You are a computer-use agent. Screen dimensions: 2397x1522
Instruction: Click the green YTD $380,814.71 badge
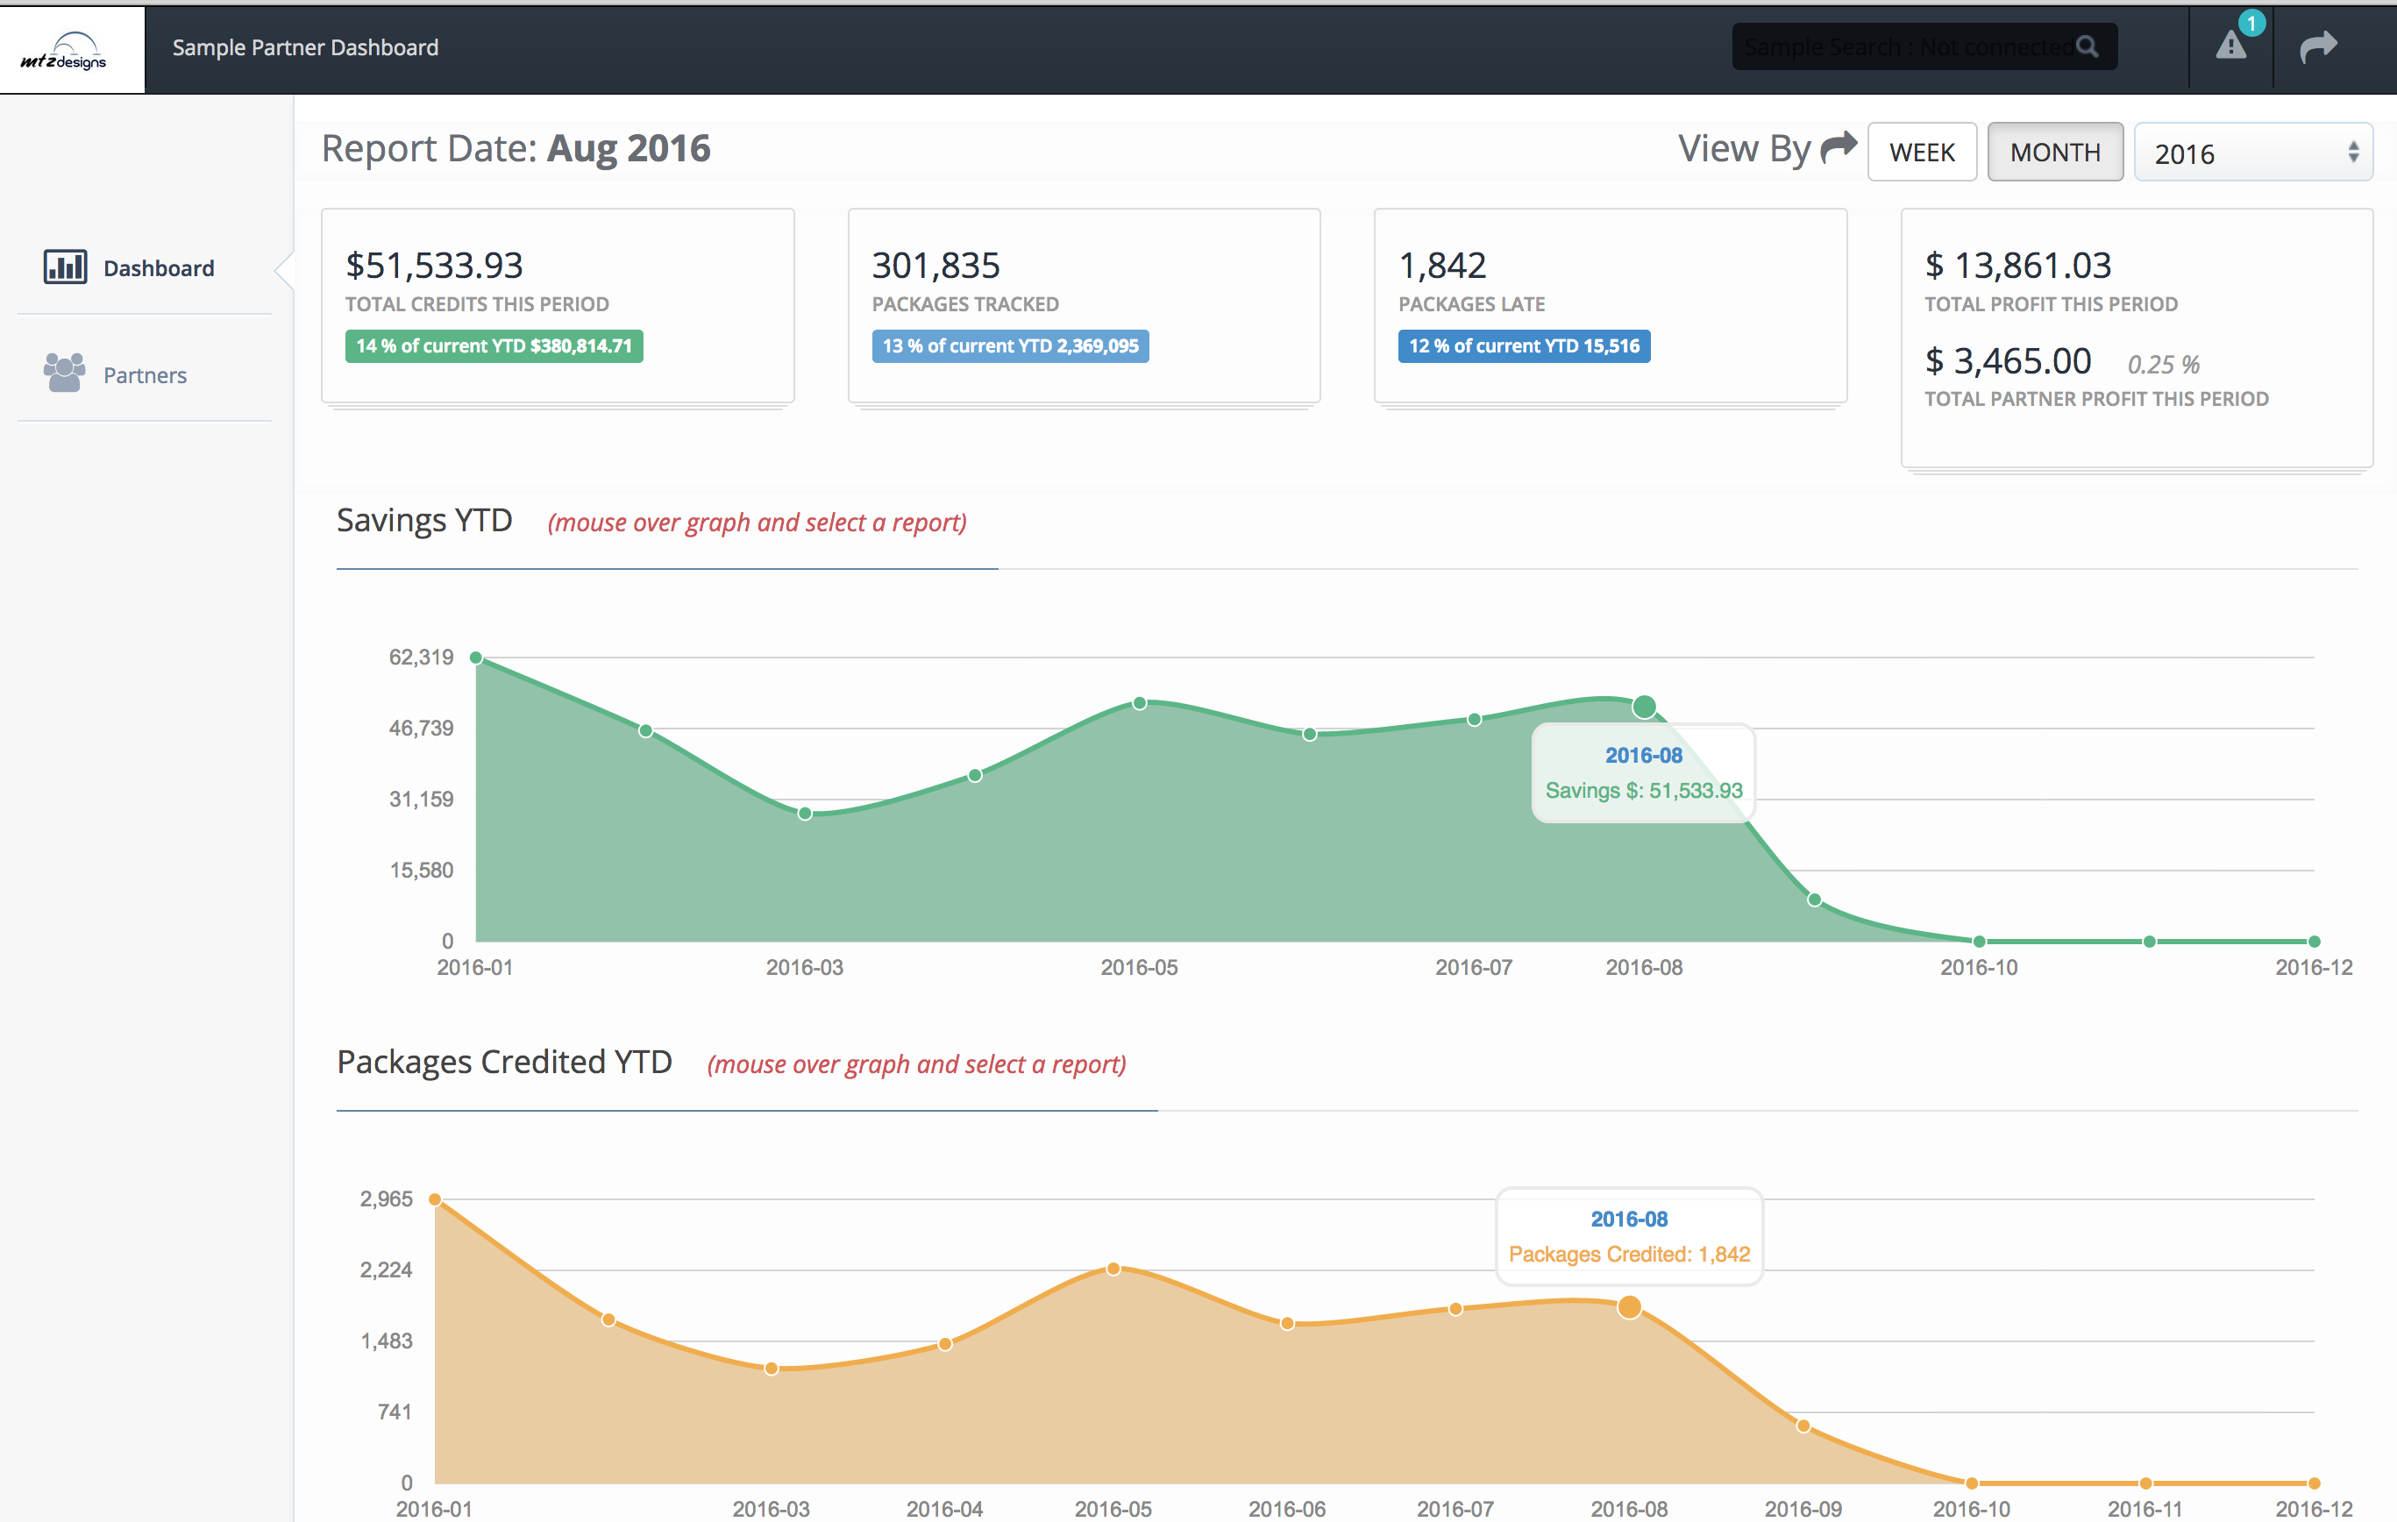click(x=494, y=346)
